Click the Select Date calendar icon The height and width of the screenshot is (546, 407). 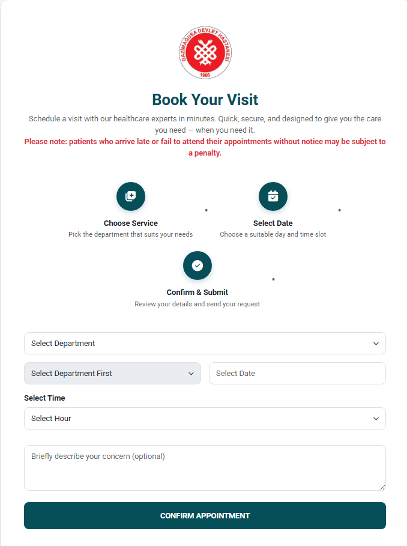273,196
